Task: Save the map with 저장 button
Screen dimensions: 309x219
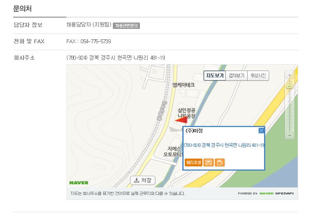Action: click(143, 180)
